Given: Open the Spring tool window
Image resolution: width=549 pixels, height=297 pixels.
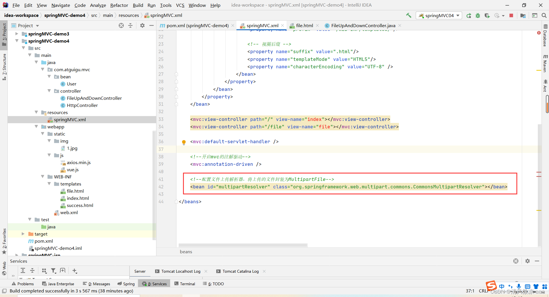Looking at the screenshot, I should [x=126, y=284].
